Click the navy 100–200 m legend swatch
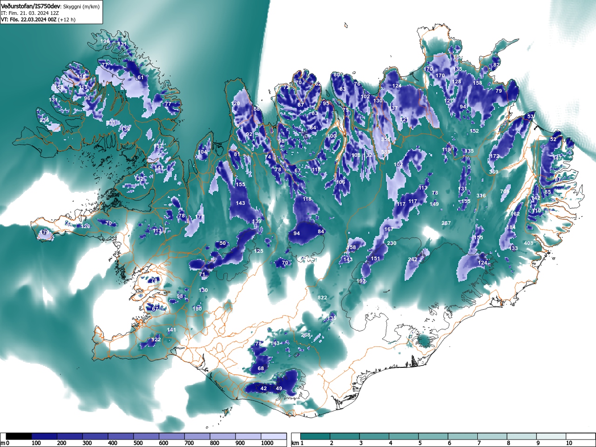596x447 pixels. point(44,436)
